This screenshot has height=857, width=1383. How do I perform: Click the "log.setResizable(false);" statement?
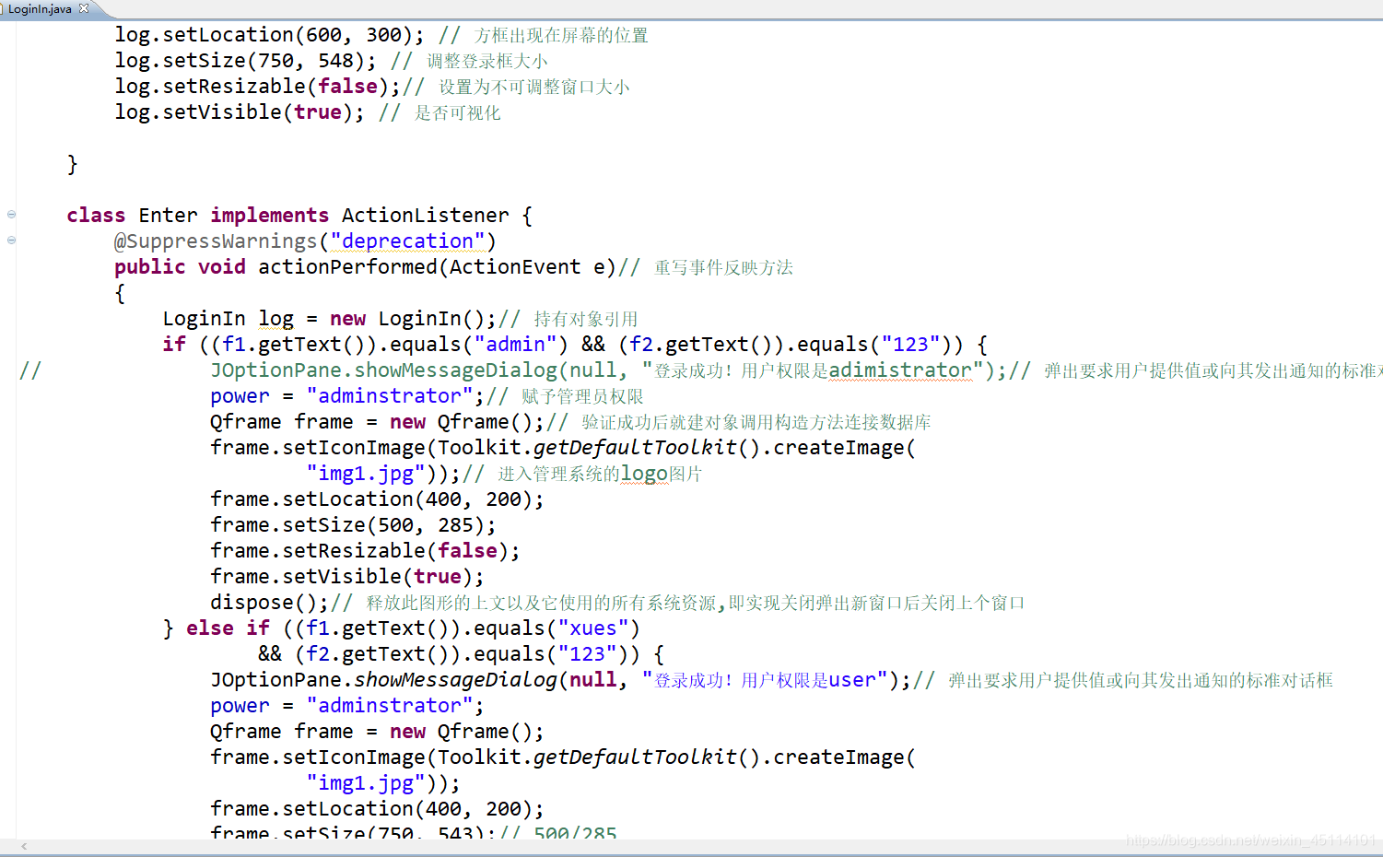point(257,86)
